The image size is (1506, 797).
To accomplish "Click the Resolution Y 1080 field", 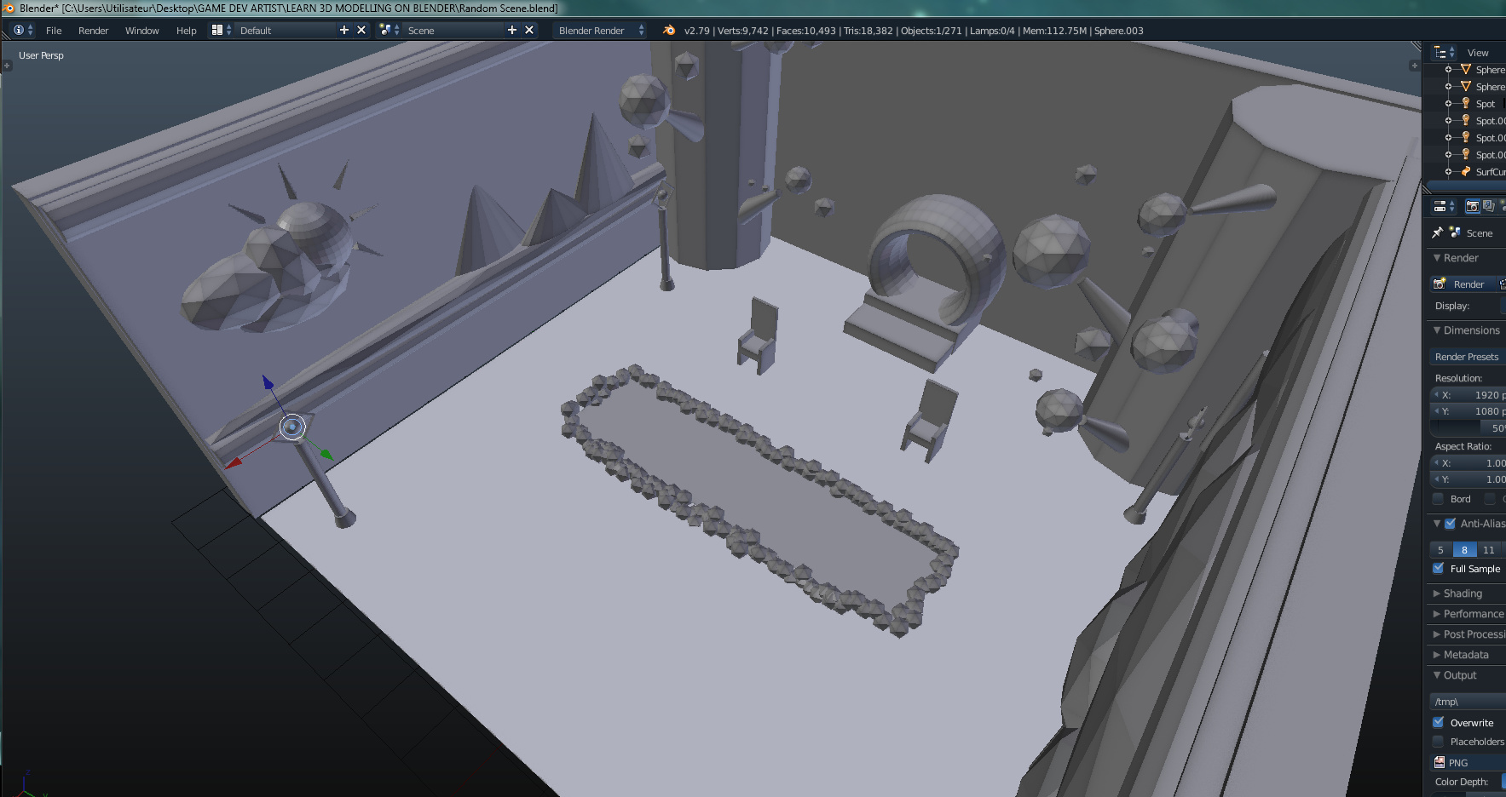I will [1468, 411].
